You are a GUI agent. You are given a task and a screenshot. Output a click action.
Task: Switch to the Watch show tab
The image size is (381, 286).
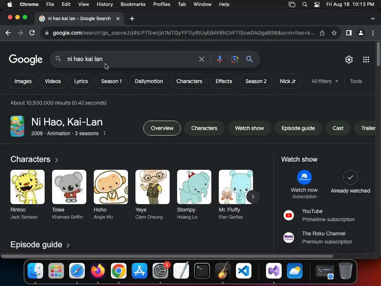click(x=249, y=128)
